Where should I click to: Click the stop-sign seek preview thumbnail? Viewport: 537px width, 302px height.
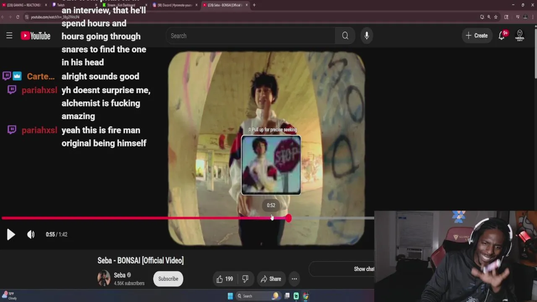[271, 165]
